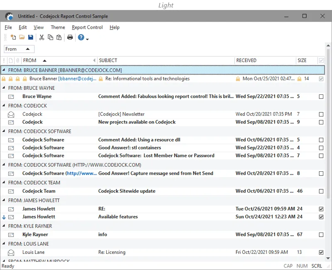Check the box on Comment Added: Using a resource dll row
The image size is (332, 270).
tap(321, 140)
